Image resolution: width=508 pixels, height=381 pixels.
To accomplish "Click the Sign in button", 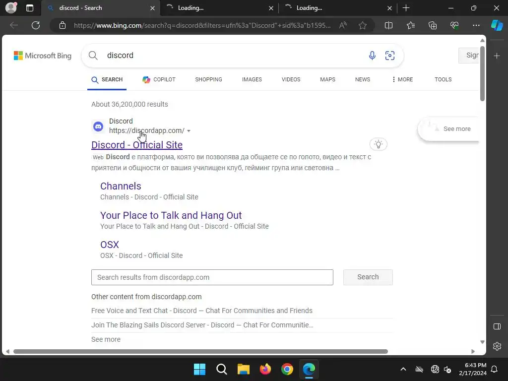I will click(x=469, y=56).
